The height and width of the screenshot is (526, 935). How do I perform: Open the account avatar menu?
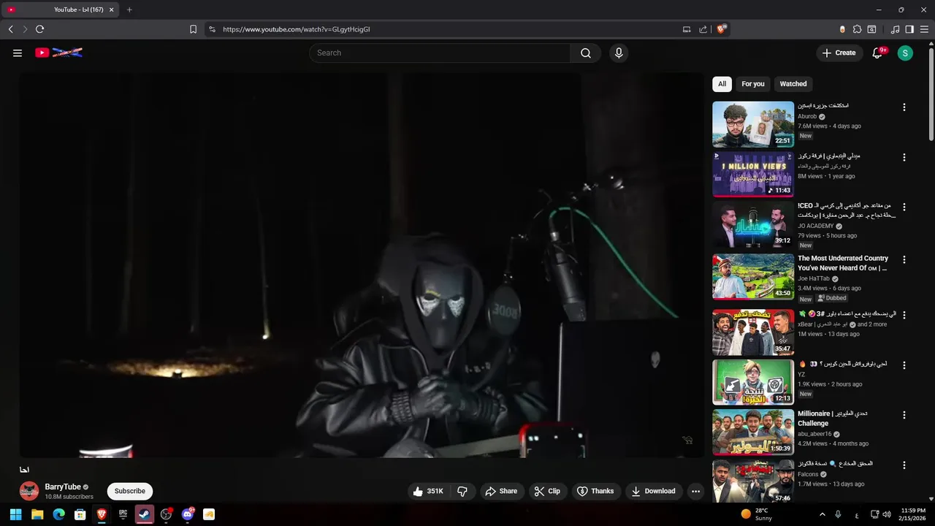point(905,53)
